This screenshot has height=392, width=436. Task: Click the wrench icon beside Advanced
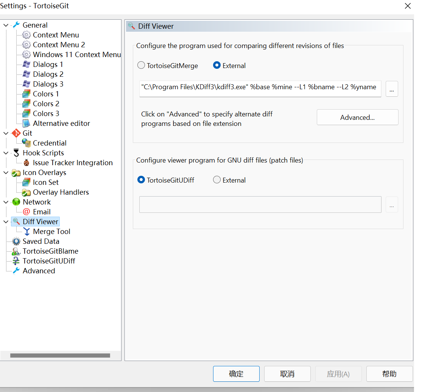(x=16, y=271)
